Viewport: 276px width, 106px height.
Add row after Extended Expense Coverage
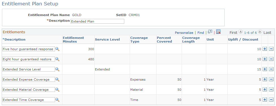[264, 79]
